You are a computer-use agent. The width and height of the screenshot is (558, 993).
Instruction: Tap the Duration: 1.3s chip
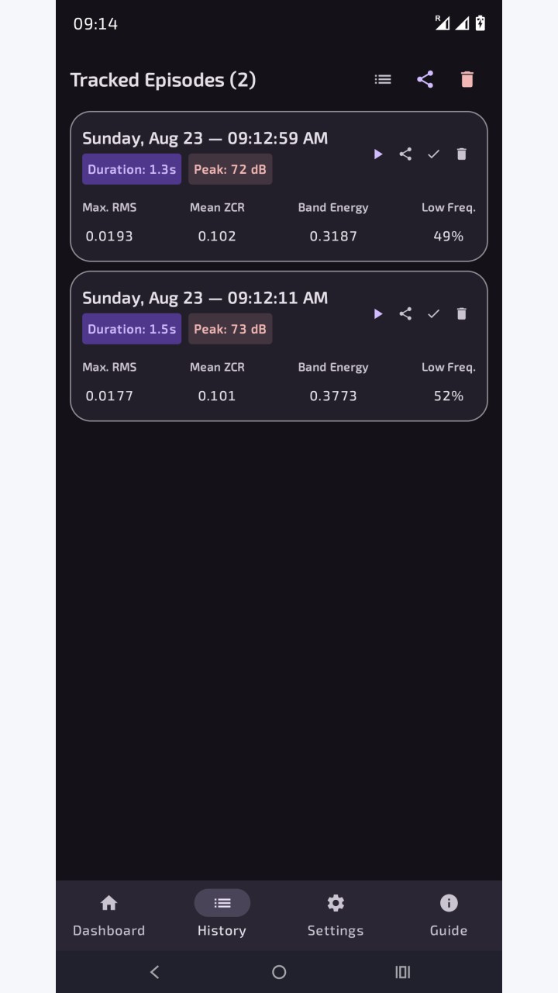[132, 169]
